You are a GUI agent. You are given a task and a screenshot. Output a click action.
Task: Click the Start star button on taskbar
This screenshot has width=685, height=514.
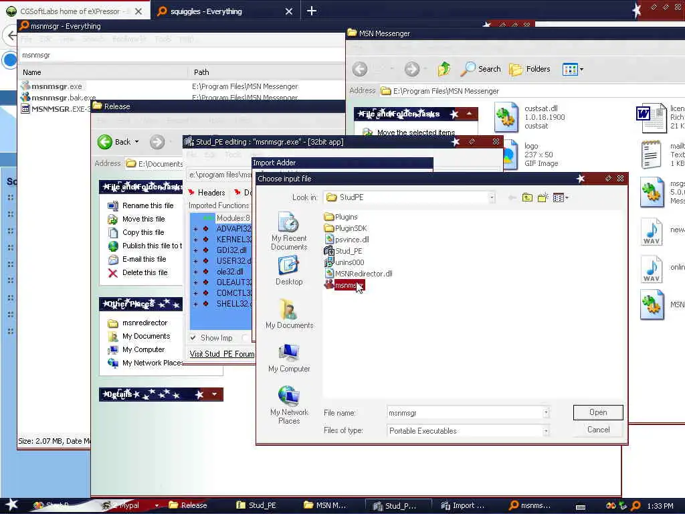(x=11, y=505)
